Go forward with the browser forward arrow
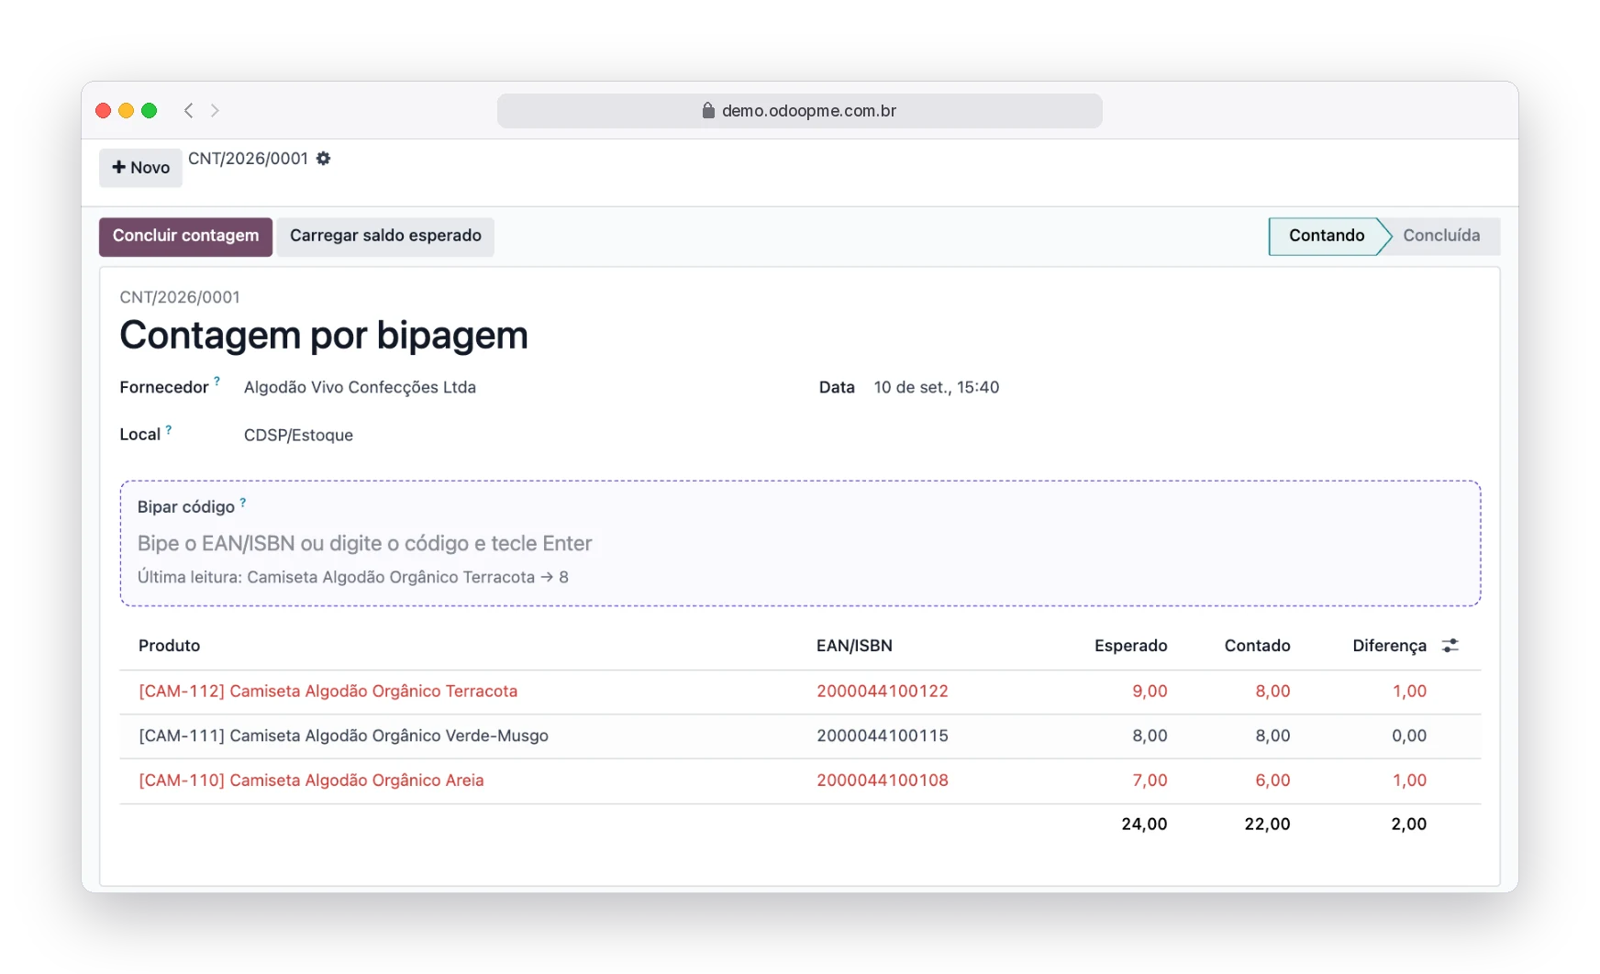Viewport: 1600px width, 974px height. click(x=215, y=110)
